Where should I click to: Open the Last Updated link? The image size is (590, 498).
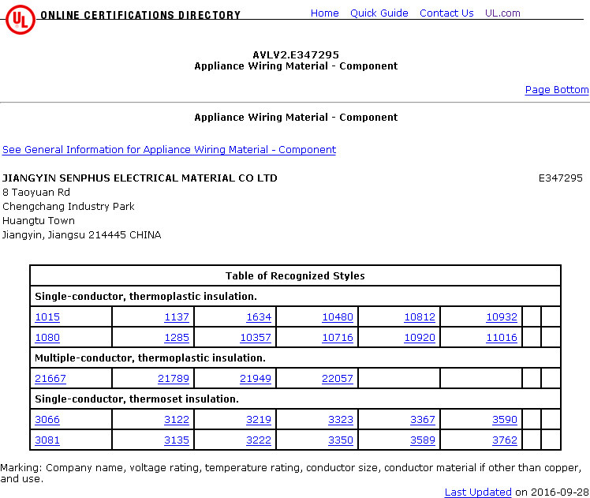[478, 492]
